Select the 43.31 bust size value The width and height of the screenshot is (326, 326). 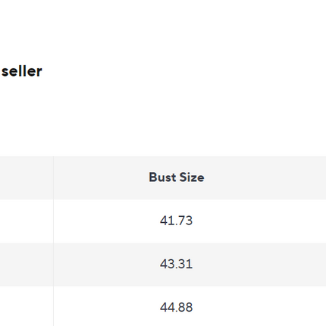pyautogui.click(x=176, y=264)
